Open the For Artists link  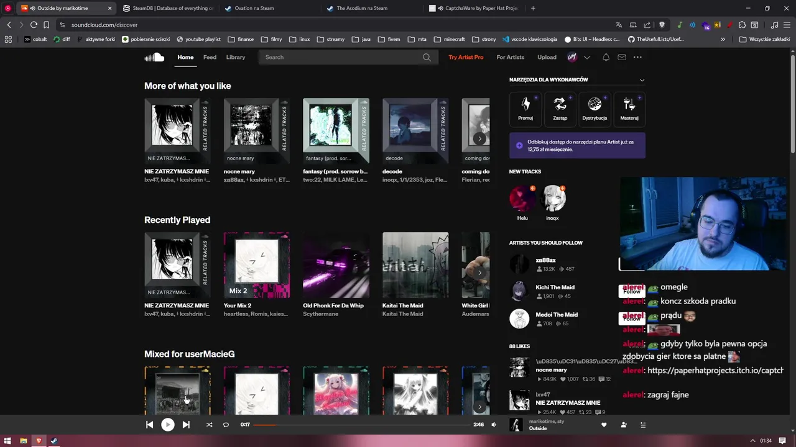click(511, 57)
